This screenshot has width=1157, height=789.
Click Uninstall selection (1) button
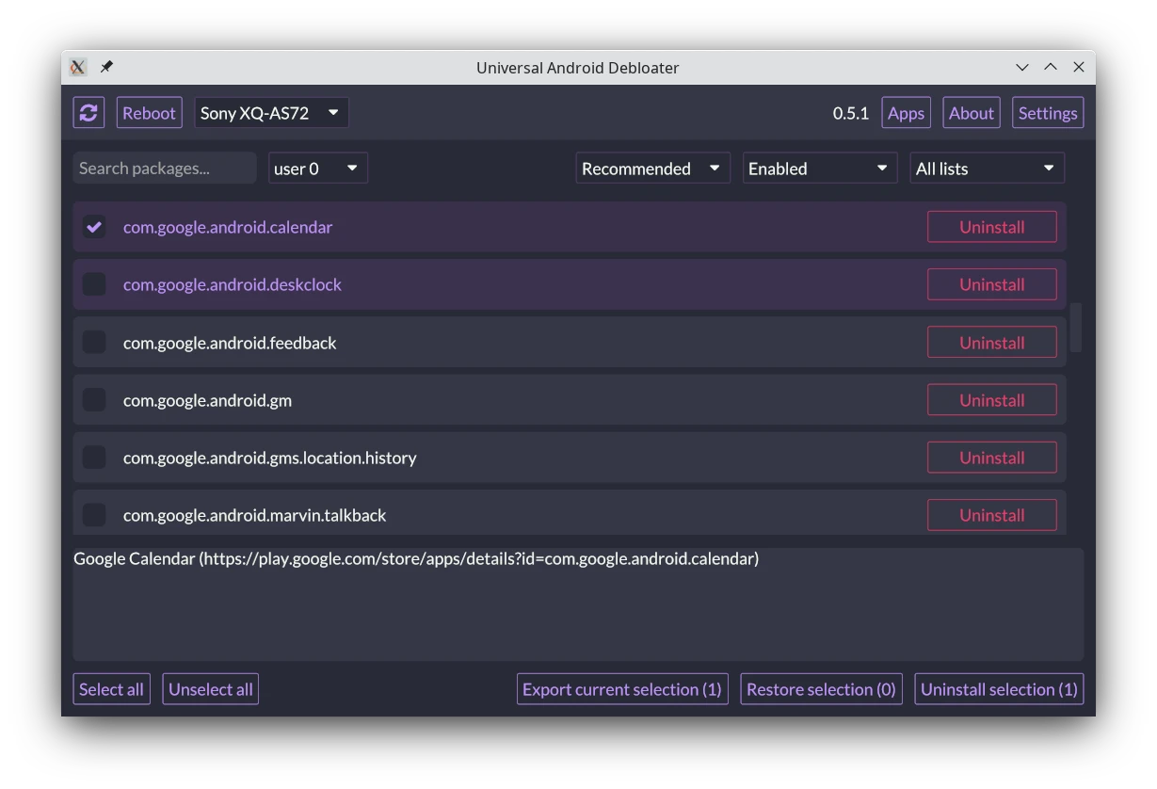(998, 689)
